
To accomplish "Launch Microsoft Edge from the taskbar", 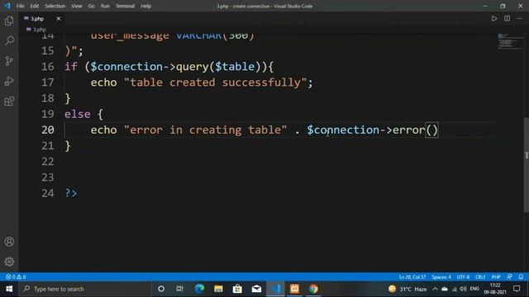I will [x=199, y=289].
